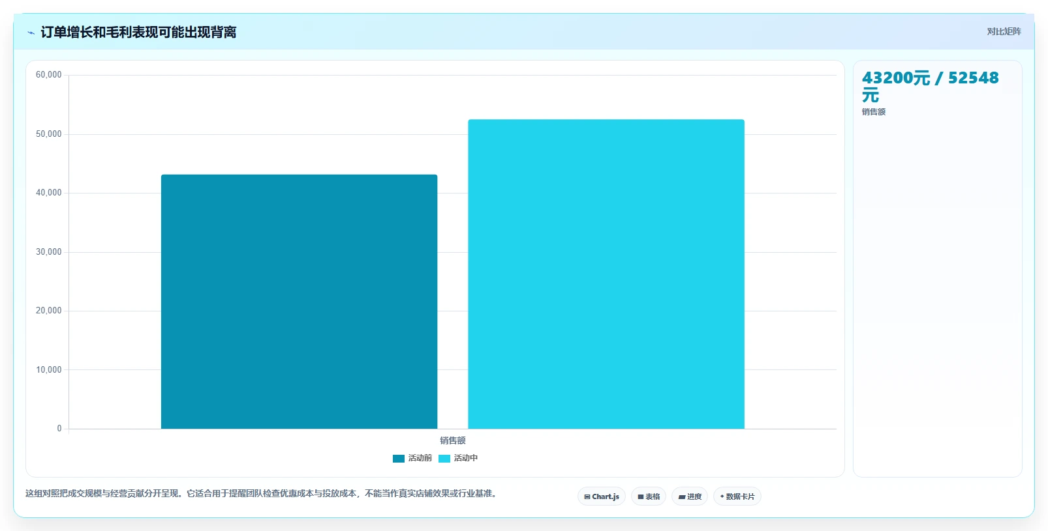This screenshot has width=1048, height=531.
Task: Click the light cyan 活动中 bar
Action: point(606,274)
